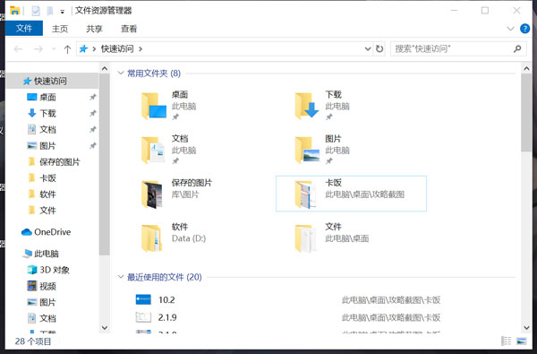Click the navigation pane scroll up arrow

click(x=105, y=69)
